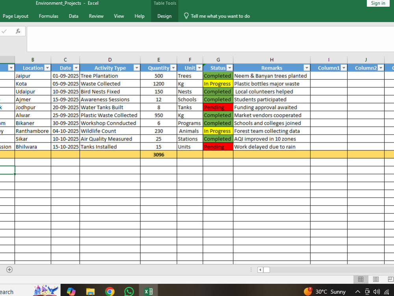The image size is (394, 296).
Task: Open File Explorer from the taskbar
Action: (x=90, y=292)
